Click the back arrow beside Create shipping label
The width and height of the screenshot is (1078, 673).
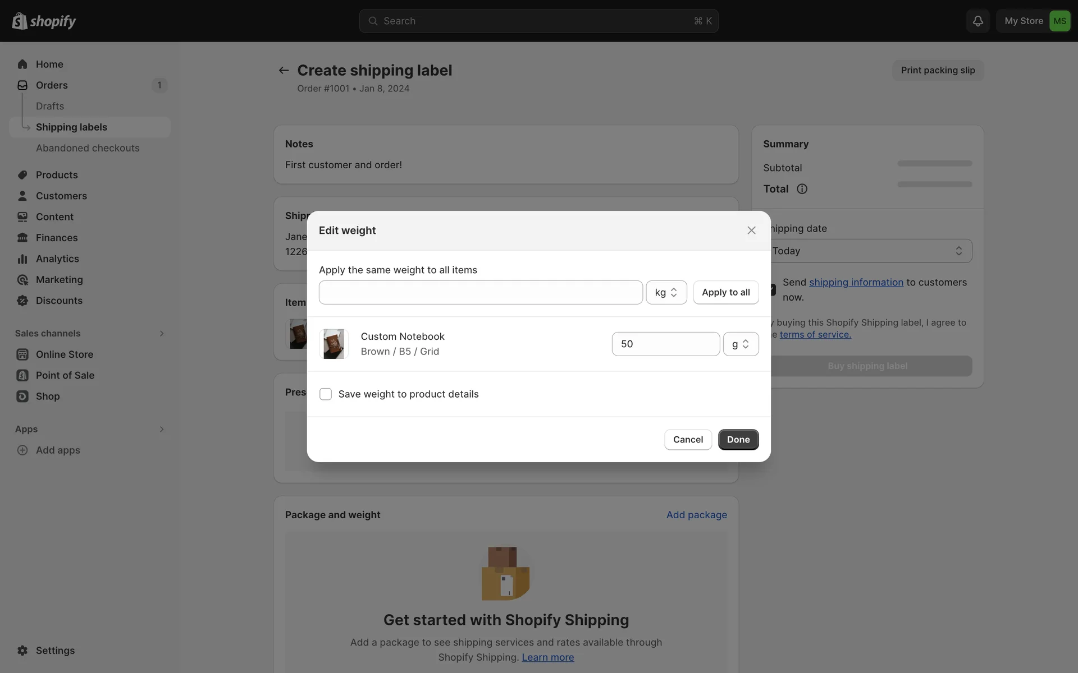(284, 70)
